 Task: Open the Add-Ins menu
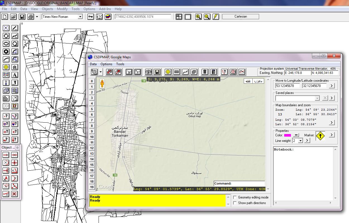click(x=105, y=9)
